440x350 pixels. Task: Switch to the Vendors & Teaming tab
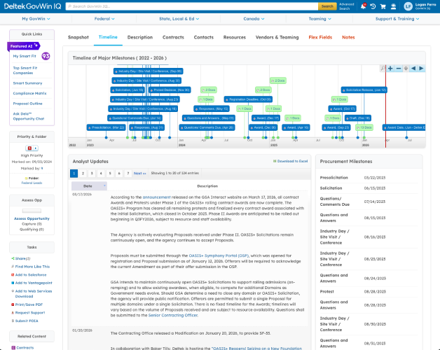[x=277, y=37]
